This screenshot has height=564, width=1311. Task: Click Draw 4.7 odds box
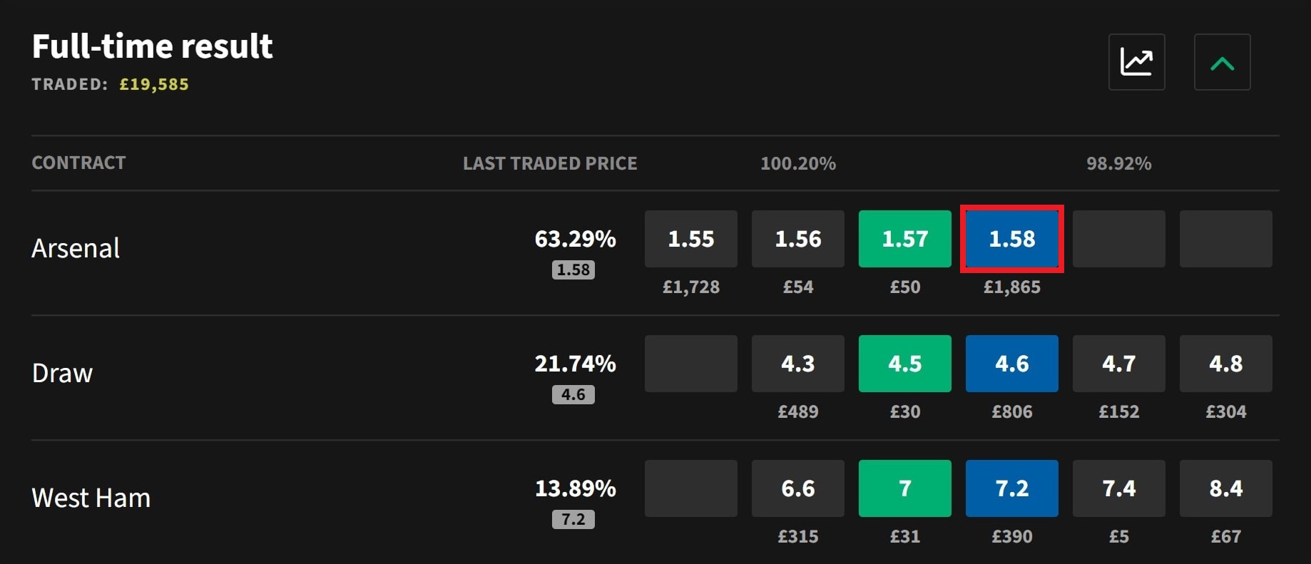pyautogui.click(x=1118, y=364)
